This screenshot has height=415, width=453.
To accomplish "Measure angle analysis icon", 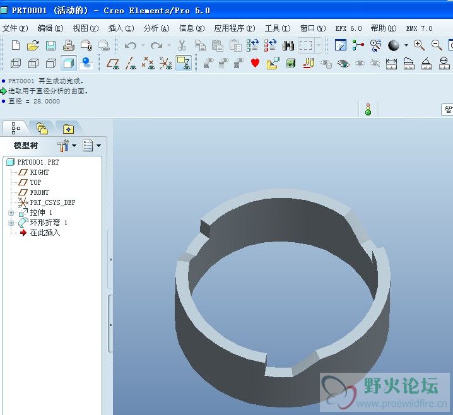I will point(427,63).
